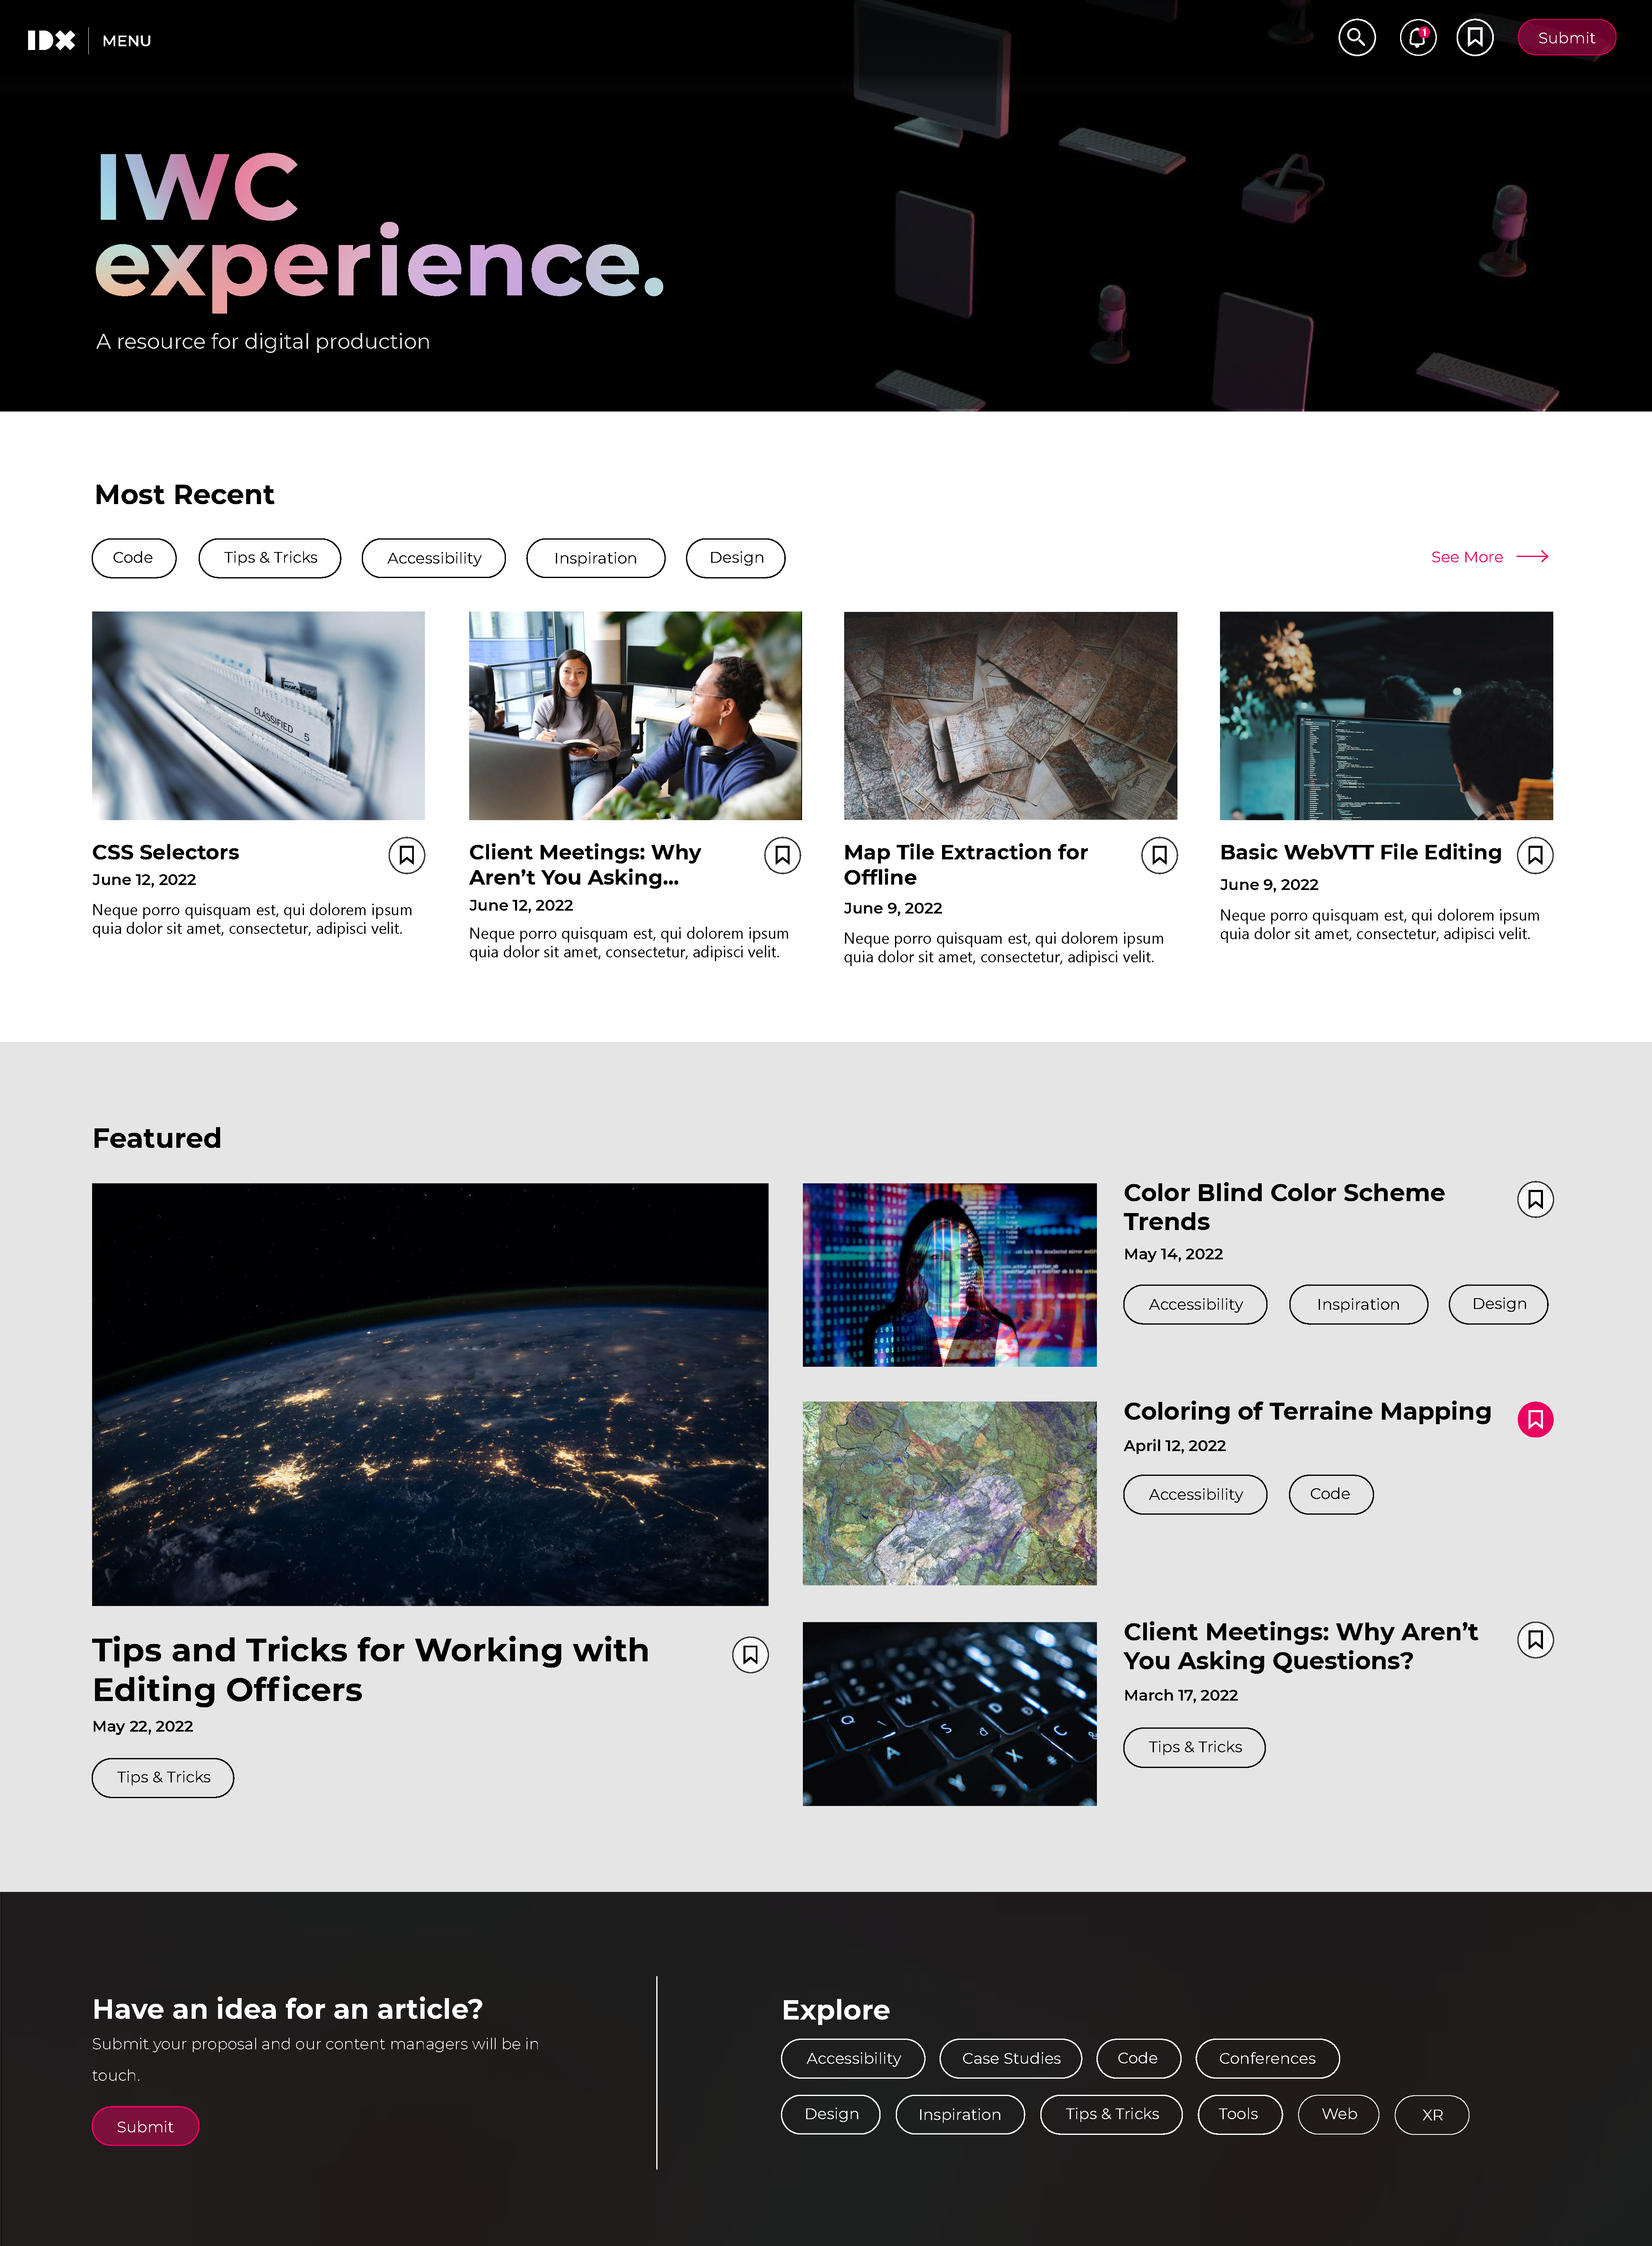
Task: Click the IDX logo
Action: [x=51, y=40]
